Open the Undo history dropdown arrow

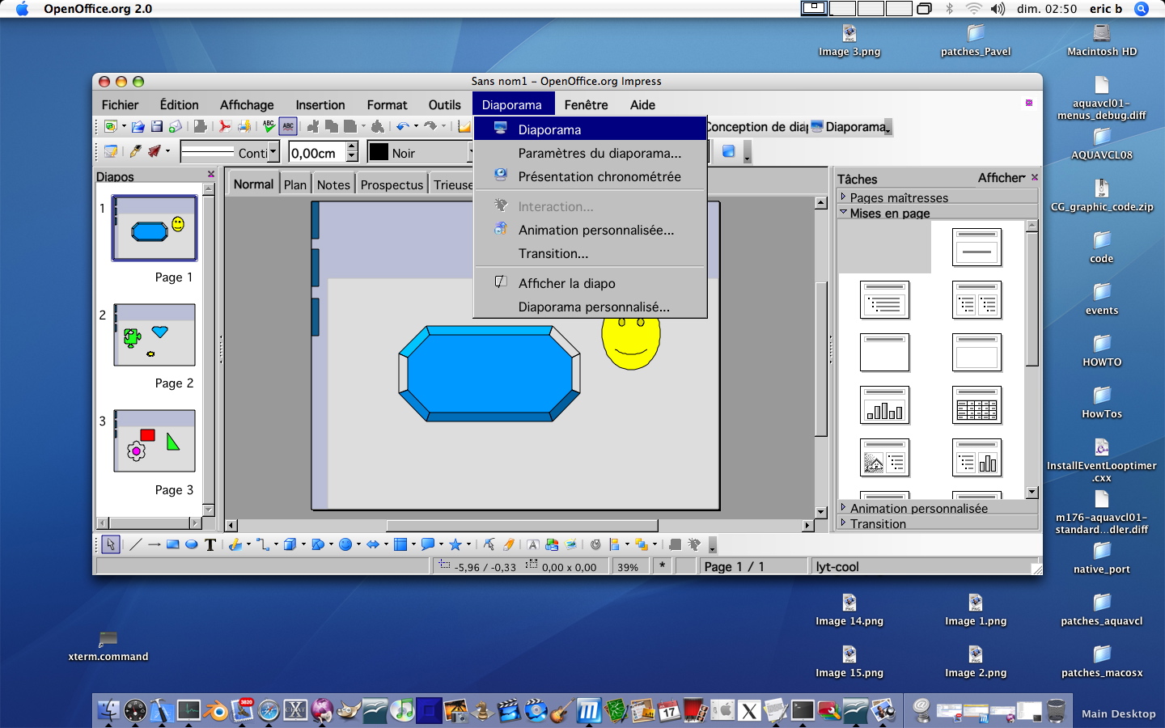(417, 126)
